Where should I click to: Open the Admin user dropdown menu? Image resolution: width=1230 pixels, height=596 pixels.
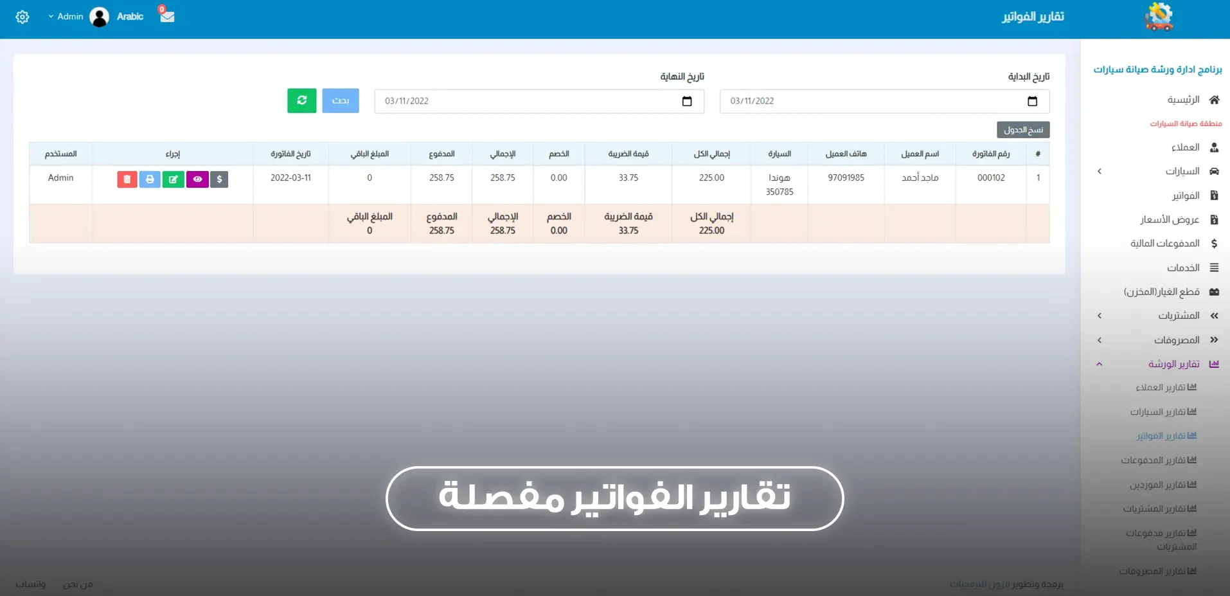click(66, 17)
